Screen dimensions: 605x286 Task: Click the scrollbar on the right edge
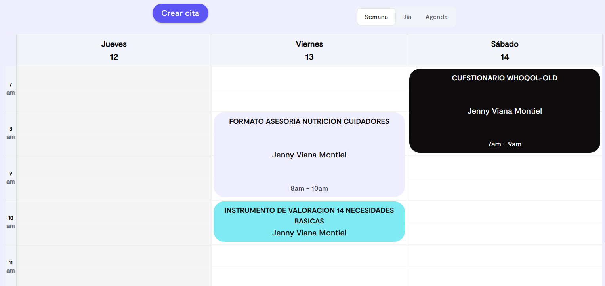(603, 158)
